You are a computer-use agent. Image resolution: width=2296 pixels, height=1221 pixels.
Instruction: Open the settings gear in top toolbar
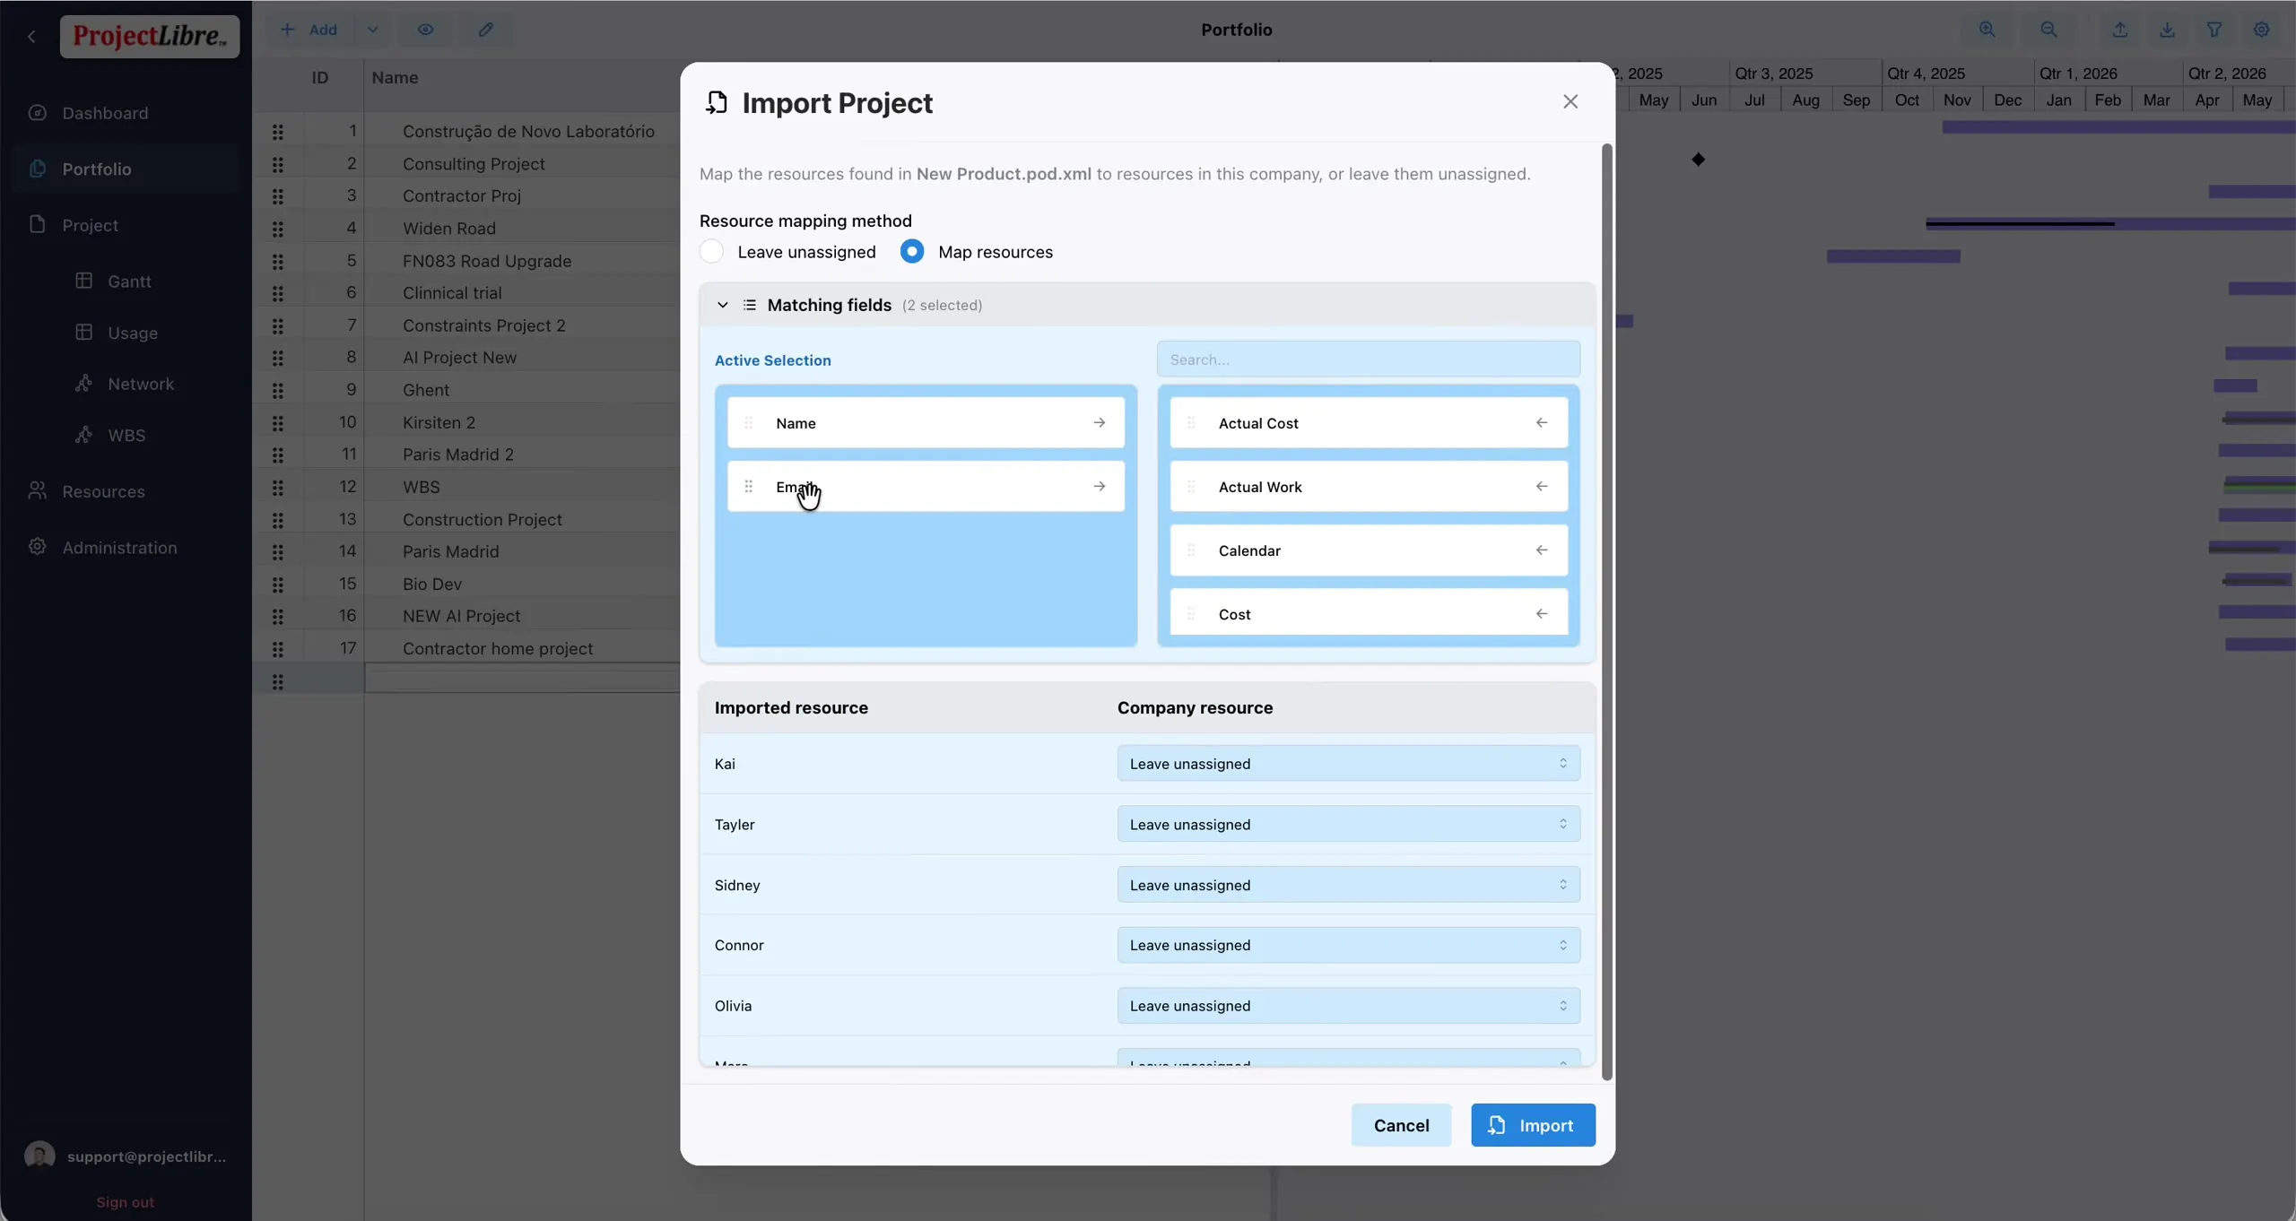(x=2262, y=30)
